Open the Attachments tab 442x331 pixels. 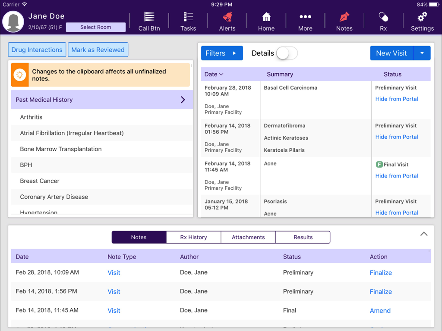click(248, 237)
